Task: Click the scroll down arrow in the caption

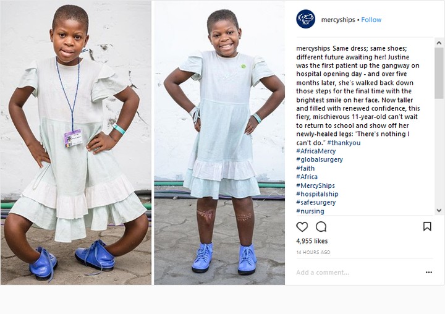Action: [x=439, y=210]
